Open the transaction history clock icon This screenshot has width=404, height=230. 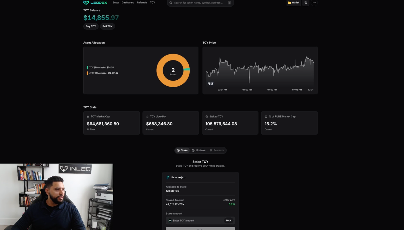coord(306,3)
